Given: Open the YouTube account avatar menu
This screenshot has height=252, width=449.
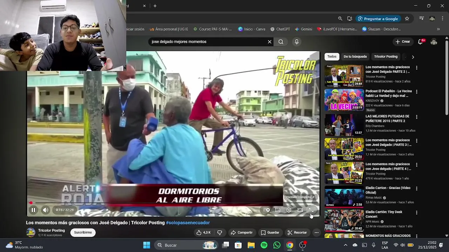Looking at the screenshot, I should pyautogui.click(x=434, y=42).
